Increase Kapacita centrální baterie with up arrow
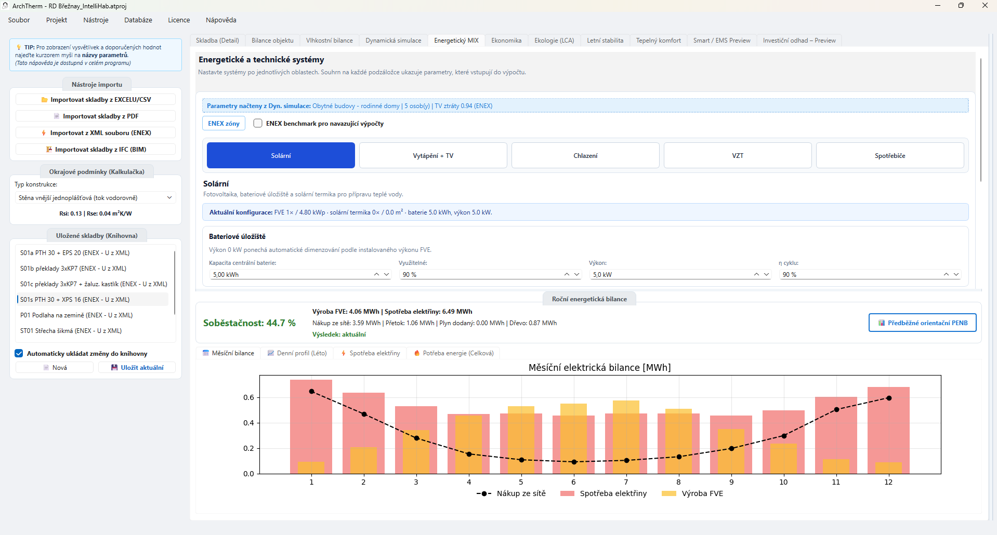This screenshot has width=997, height=535. click(376, 274)
